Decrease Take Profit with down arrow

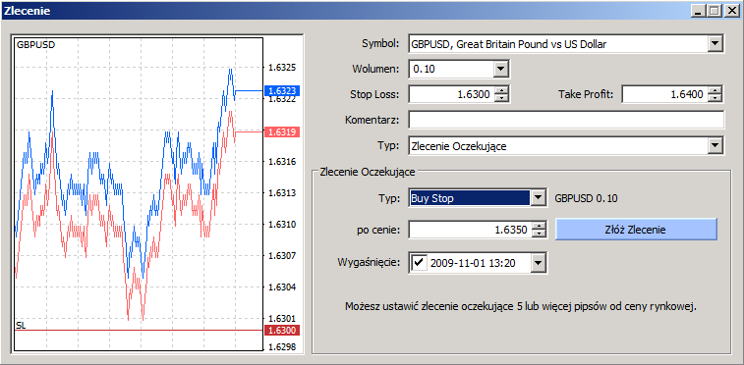tap(715, 98)
